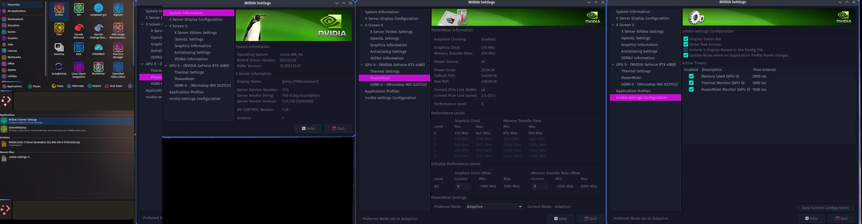
Task: Select VDPAU Information in the left NVIDIA window
Action: (191, 59)
